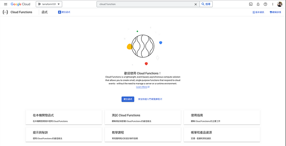Open the 提示與秘訣 card
Viewport: 286px width, 146px height.
point(64,135)
